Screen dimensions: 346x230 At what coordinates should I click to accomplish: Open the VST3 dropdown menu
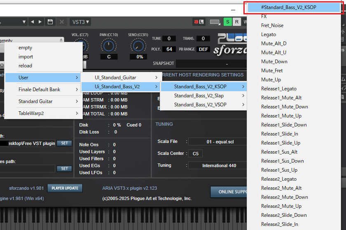point(81,22)
